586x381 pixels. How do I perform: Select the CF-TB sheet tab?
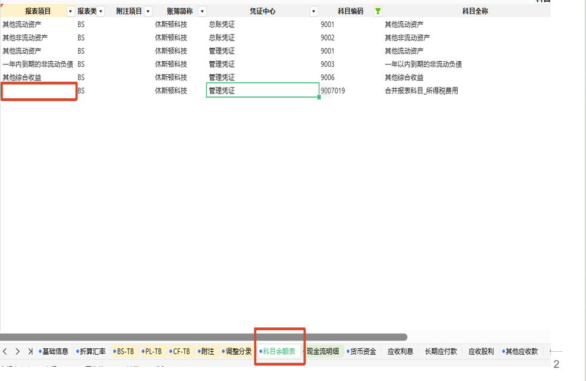(180, 351)
